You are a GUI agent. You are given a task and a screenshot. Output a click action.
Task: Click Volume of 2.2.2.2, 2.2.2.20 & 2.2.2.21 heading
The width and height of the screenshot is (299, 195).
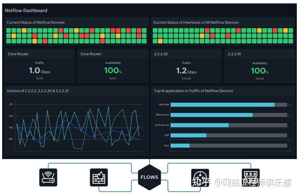37,91
